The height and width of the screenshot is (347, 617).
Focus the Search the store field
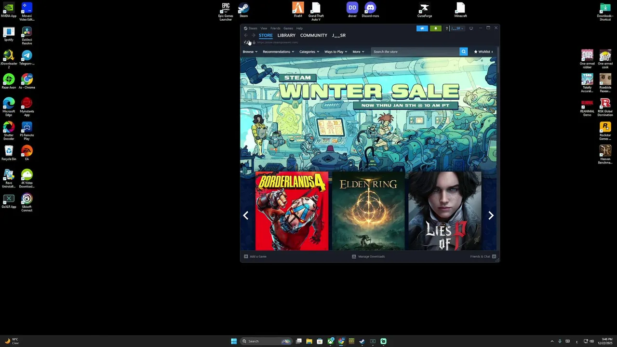pos(415,52)
